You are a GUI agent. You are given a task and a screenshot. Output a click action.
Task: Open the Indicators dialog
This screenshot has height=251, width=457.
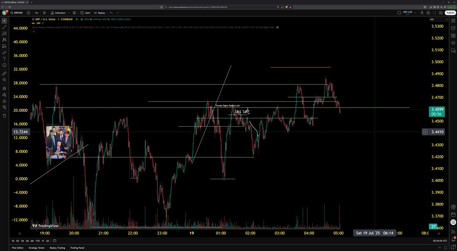pos(58,13)
